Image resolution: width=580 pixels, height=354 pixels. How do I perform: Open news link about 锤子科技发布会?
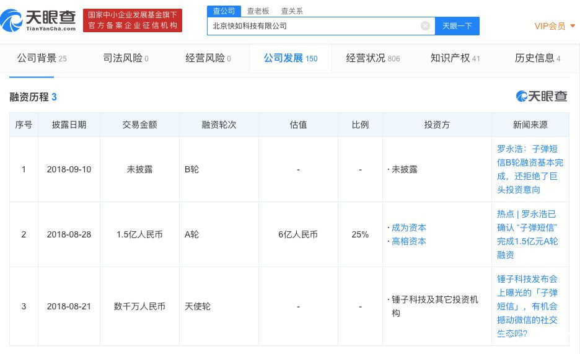tap(527, 306)
